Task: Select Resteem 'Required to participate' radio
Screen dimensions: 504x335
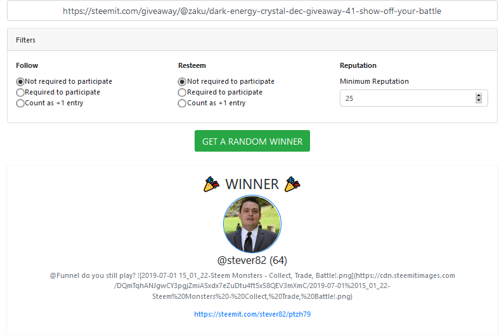Action: pyautogui.click(x=182, y=93)
